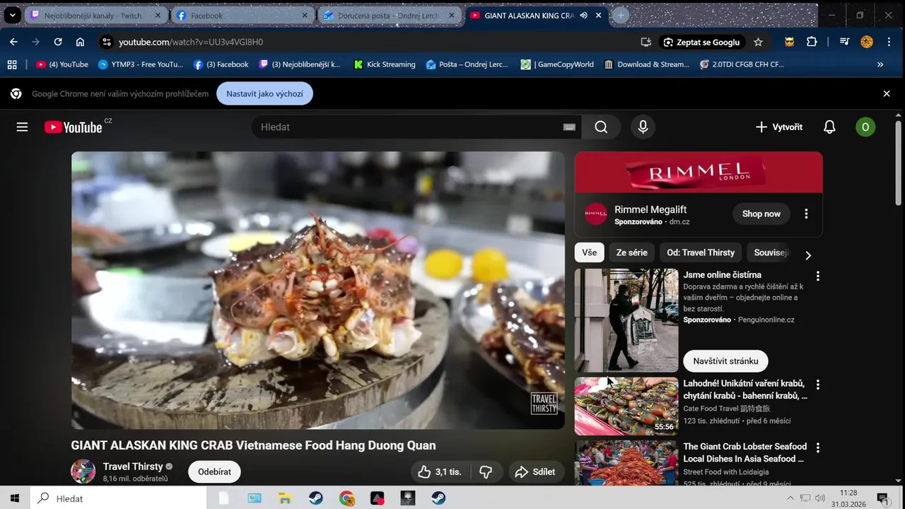Open the GameCopyWorld bookmark
The height and width of the screenshot is (509, 905).
pyautogui.click(x=557, y=64)
